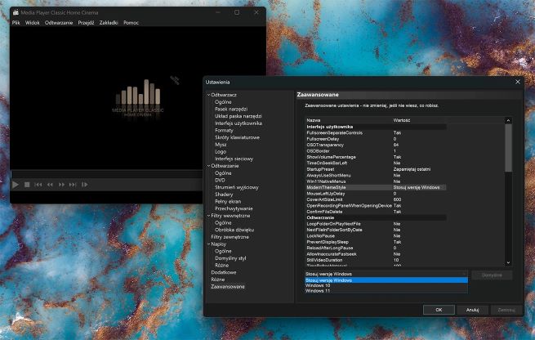Click the Stop playback button
This screenshot has height=340, width=535.
click(x=27, y=185)
